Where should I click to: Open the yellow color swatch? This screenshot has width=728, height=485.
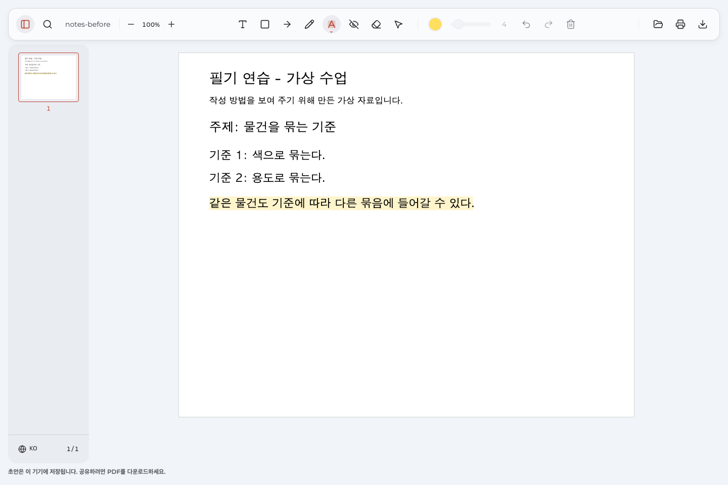[435, 24]
